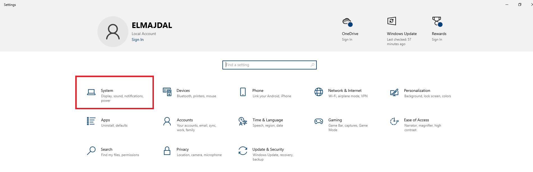Click the Privacy category title
The image size is (533, 172).
click(x=183, y=149)
